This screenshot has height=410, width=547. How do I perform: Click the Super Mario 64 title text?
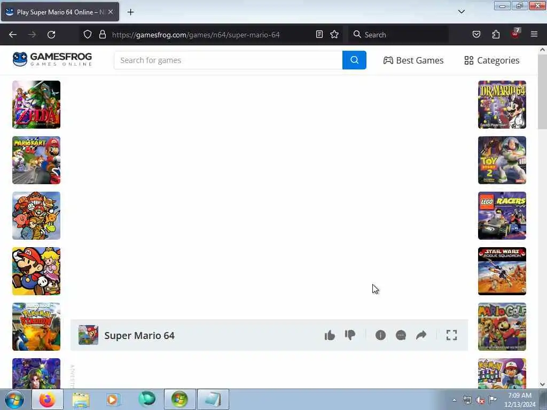click(139, 335)
